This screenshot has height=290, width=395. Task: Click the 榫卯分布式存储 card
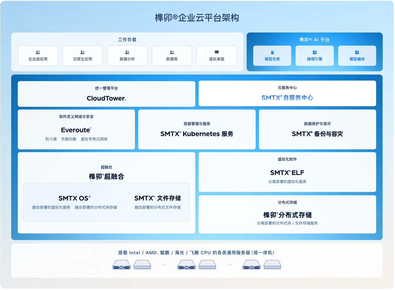click(x=287, y=215)
